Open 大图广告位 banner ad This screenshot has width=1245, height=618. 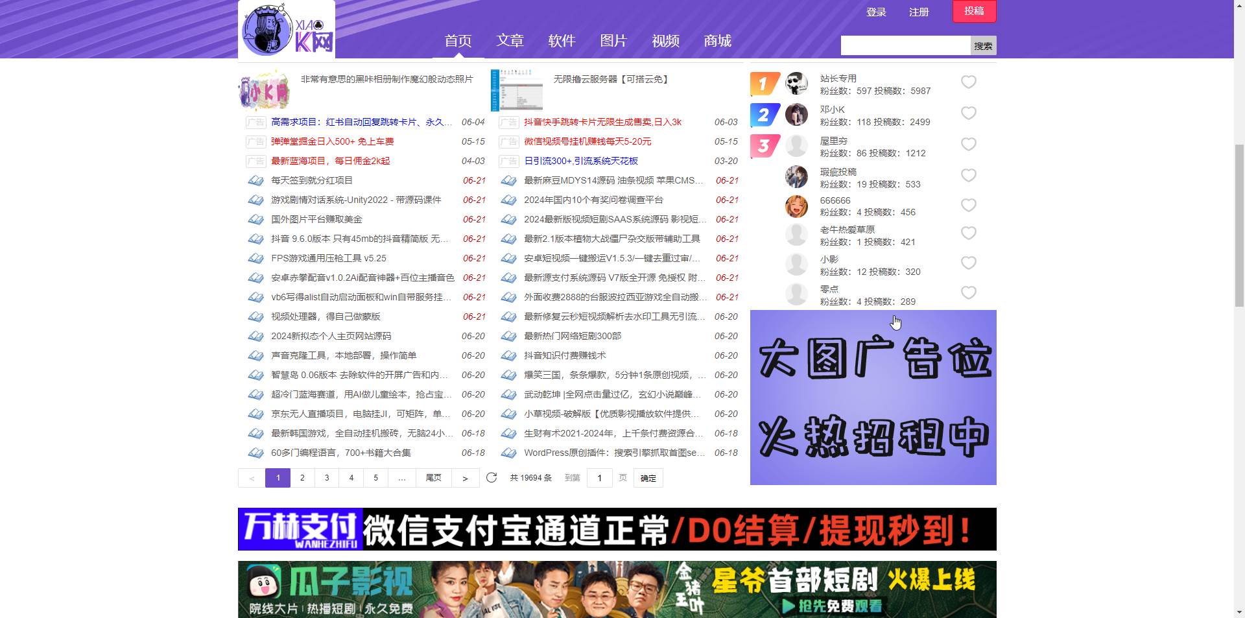pos(873,398)
